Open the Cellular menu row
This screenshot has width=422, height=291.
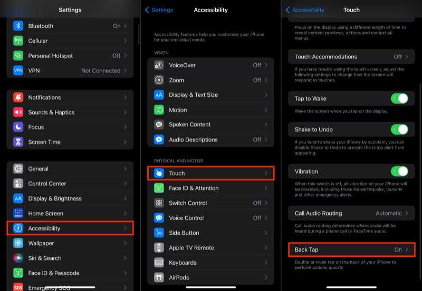(x=70, y=41)
